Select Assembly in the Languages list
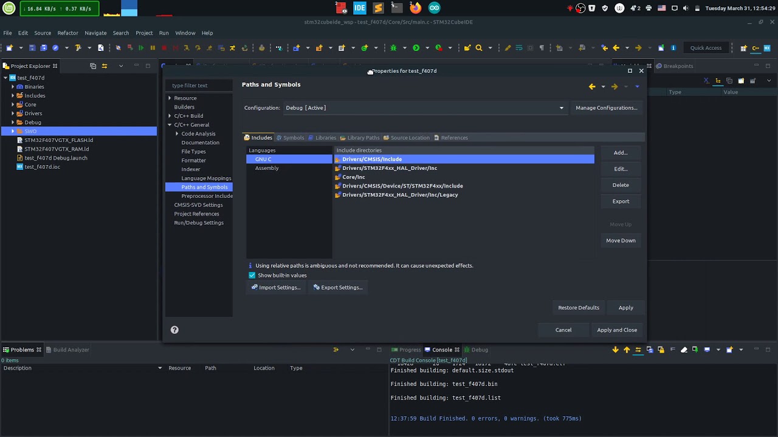 click(x=267, y=168)
